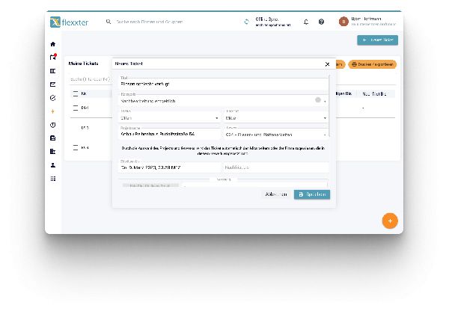Click the home icon in the sidebar
This screenshot has height=314, width=449.
[52, 44]
